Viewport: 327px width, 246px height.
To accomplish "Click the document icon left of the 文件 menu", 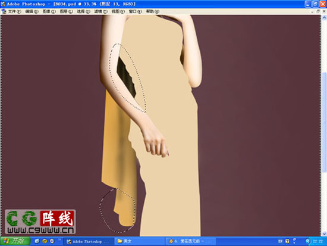I will (4, 11).
